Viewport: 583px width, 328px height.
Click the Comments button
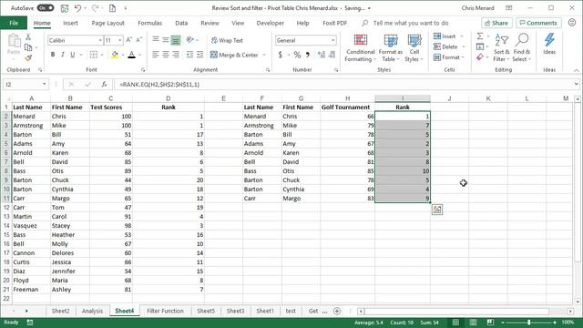(538, 23)
